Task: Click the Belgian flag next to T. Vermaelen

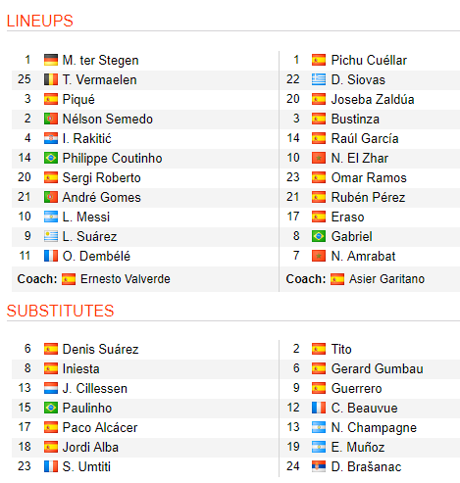Action: tap(51, 79)
